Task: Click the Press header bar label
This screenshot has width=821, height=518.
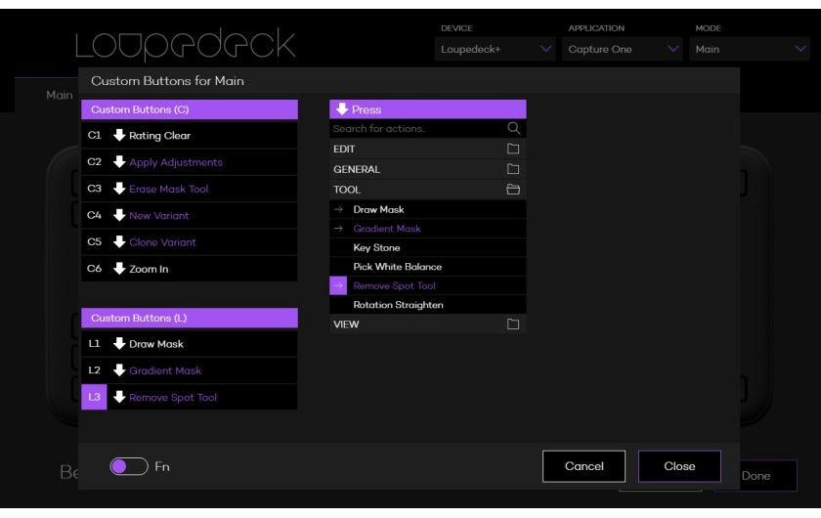Action: tap(367, 109)
